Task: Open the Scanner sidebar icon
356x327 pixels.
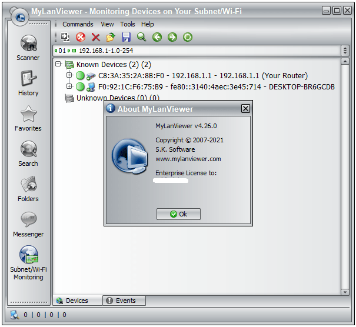Action: 28,43
